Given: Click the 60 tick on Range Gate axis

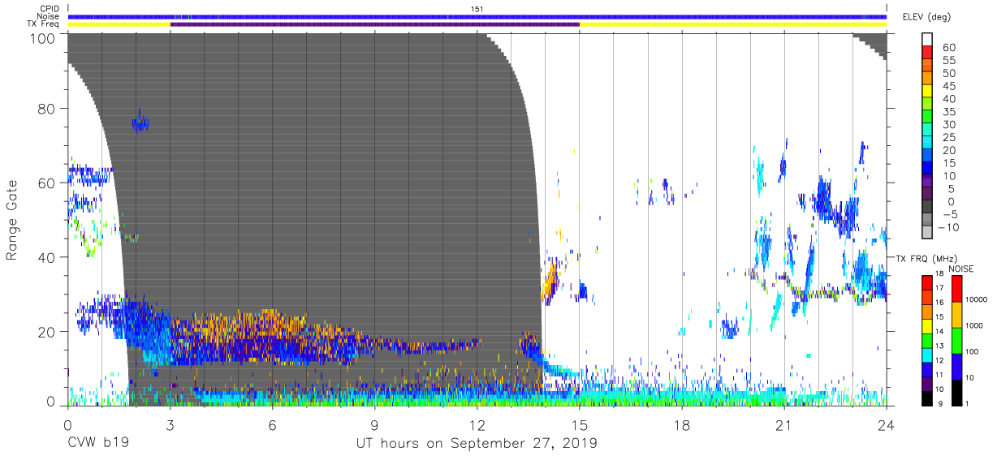Looking at the screenshot, I should pyautogui.click(x=47, y=183).
